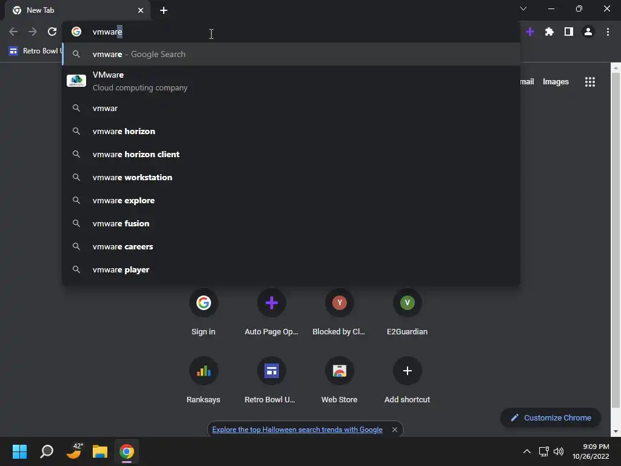Select the 'vmware player' suggestion

(291, 269)
